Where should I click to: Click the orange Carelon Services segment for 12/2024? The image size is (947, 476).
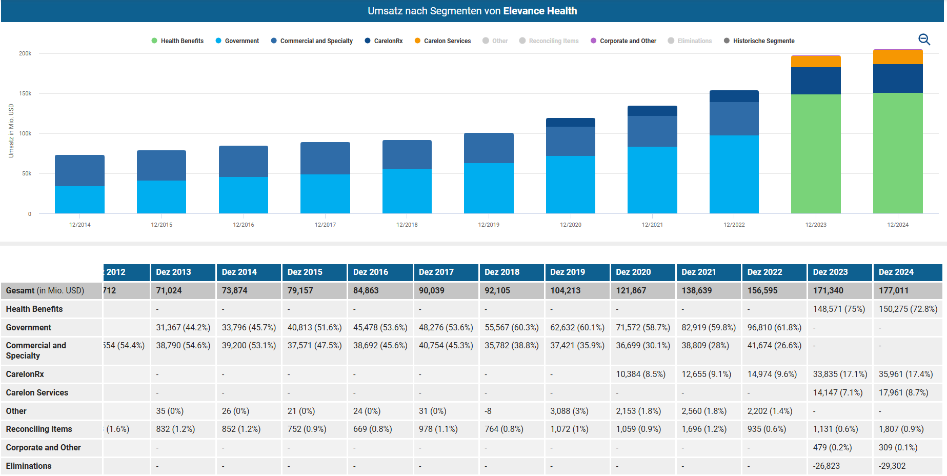[x=898, y=57]
